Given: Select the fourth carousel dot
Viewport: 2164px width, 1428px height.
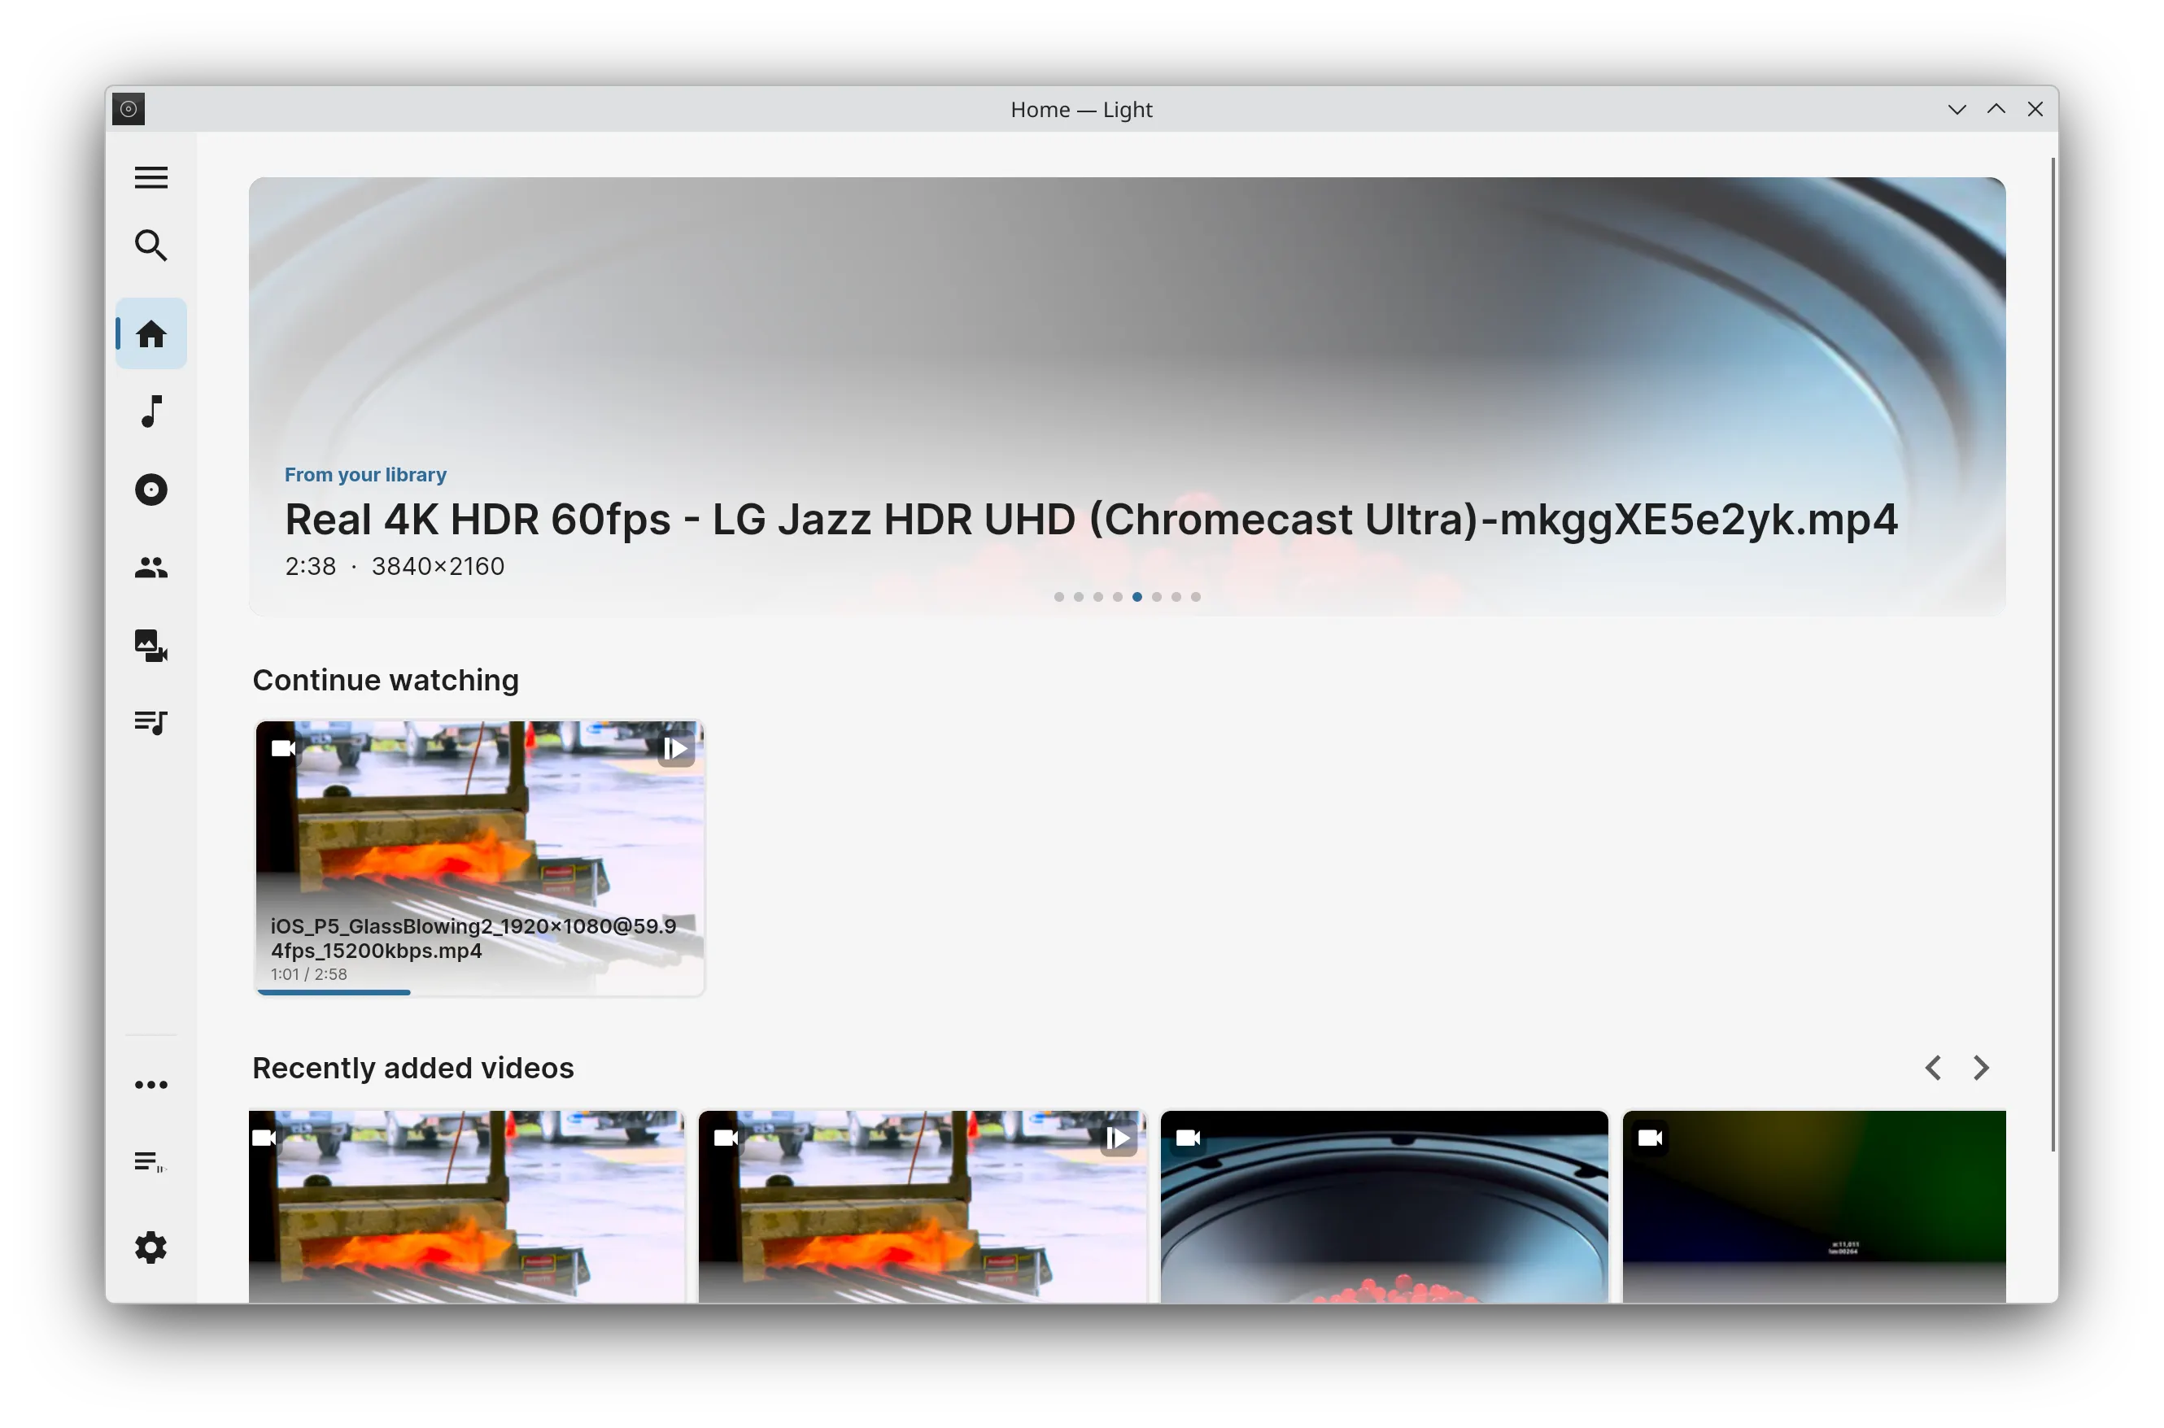Looking at the screenshot, I should [1118, 598].
